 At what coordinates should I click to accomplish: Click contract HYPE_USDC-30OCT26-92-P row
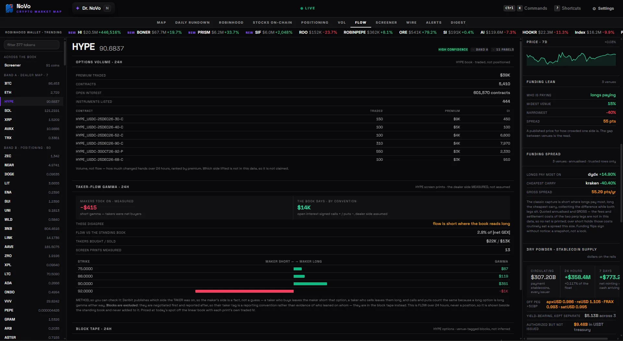pos(293,151)
